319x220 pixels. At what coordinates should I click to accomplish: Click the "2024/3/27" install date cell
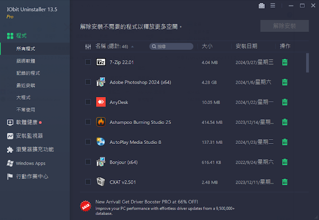[255, 62]
